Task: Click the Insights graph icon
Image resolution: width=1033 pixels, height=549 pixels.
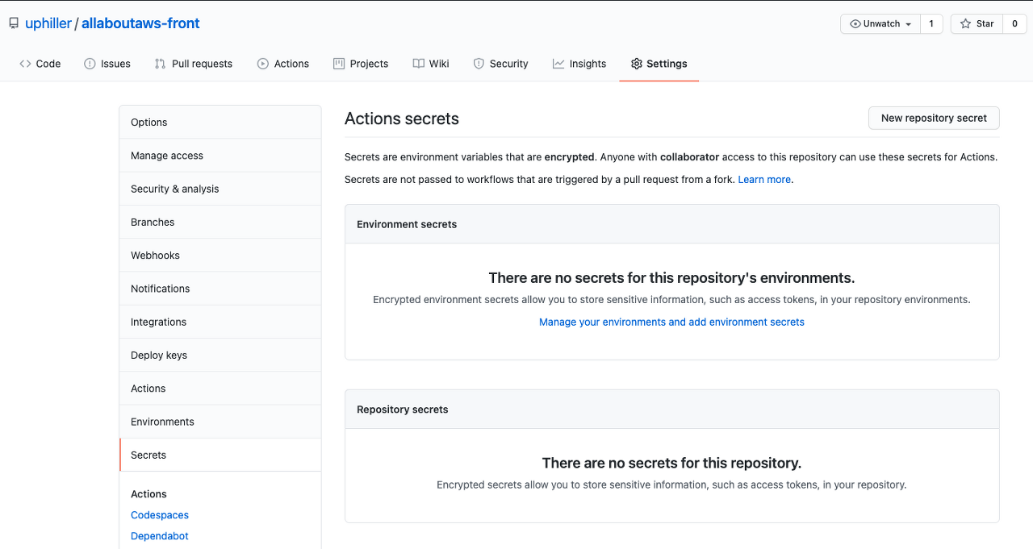Action: pos(558,64)
